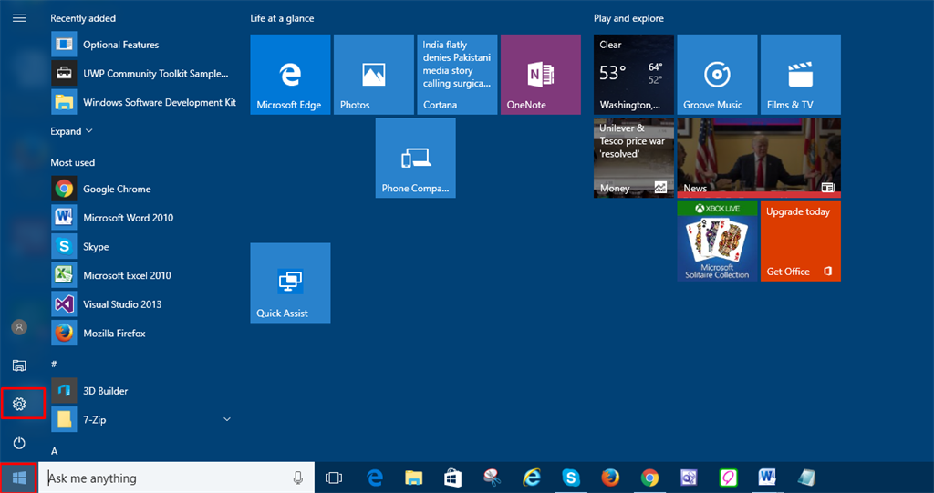Open File Explorer icon in Start sidebar
934x493 pixels.
[19, 365]
